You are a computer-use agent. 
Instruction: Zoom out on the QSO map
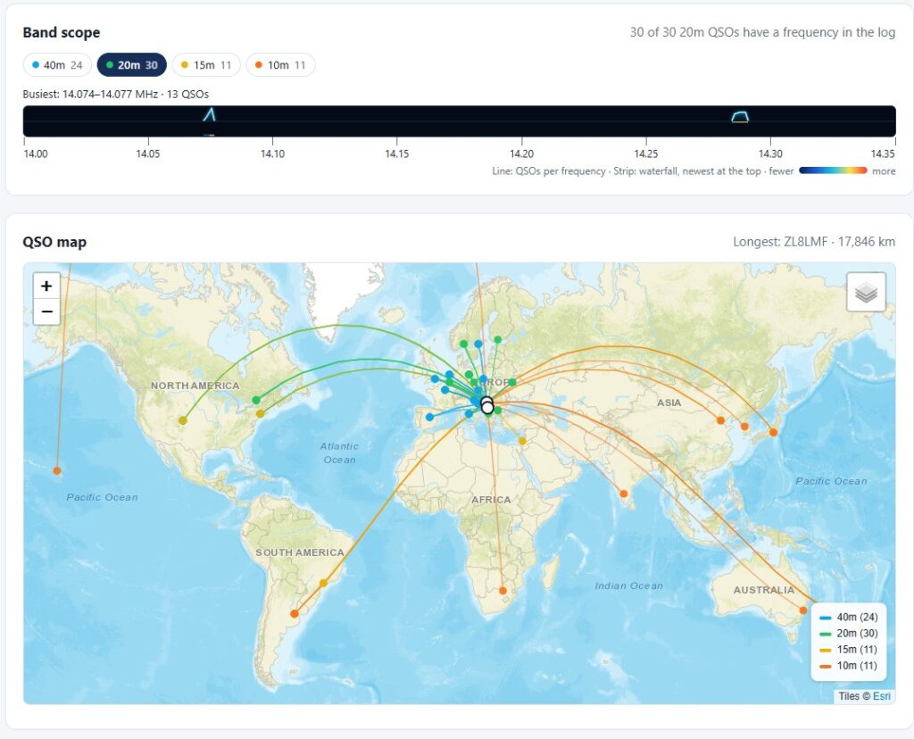[46, 311]
